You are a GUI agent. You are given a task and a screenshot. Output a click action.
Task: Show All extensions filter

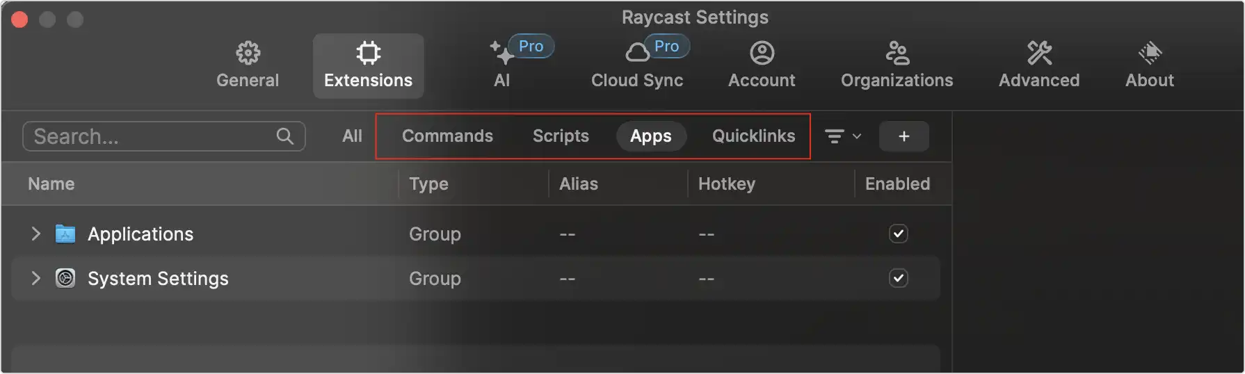click(x=352, y=136)
